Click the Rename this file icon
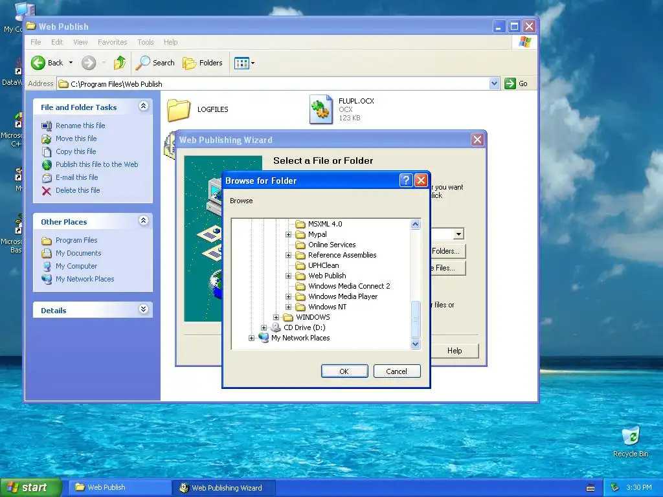663x497 pixels. [x=47, y=126]
